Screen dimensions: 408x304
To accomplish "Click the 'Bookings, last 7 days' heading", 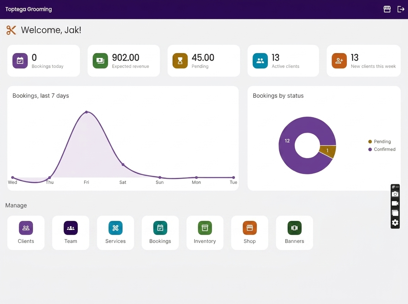I will [x=41, y=96].
